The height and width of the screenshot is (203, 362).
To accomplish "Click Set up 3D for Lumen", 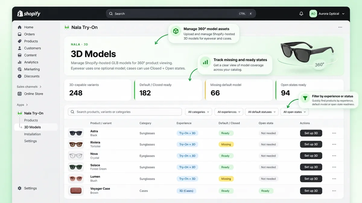I will [x=311, y=179].
